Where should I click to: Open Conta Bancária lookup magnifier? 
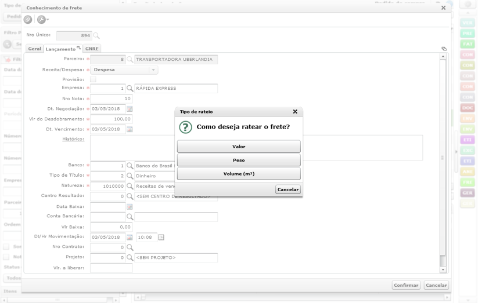130,217
